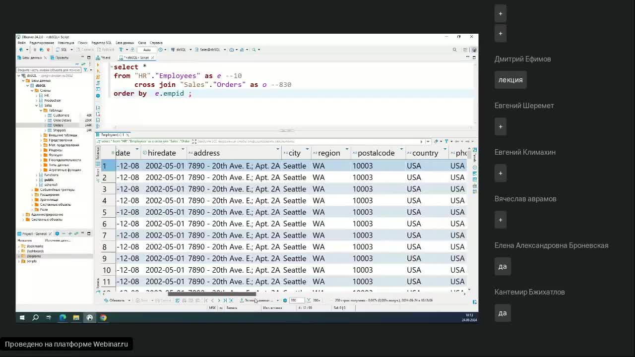Click the Обновить refresh button
The image size is (635, 357).
tap(115, 300)
